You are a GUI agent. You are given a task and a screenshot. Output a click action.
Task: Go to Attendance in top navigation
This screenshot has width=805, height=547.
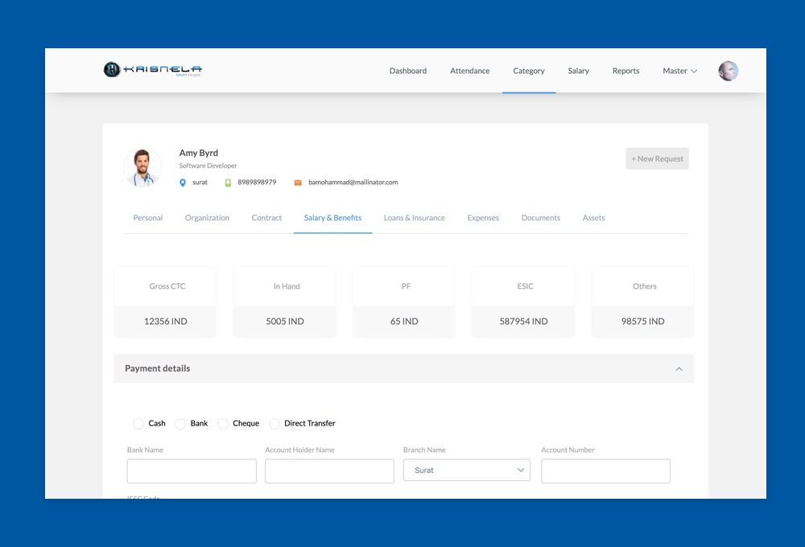(469, 71)
